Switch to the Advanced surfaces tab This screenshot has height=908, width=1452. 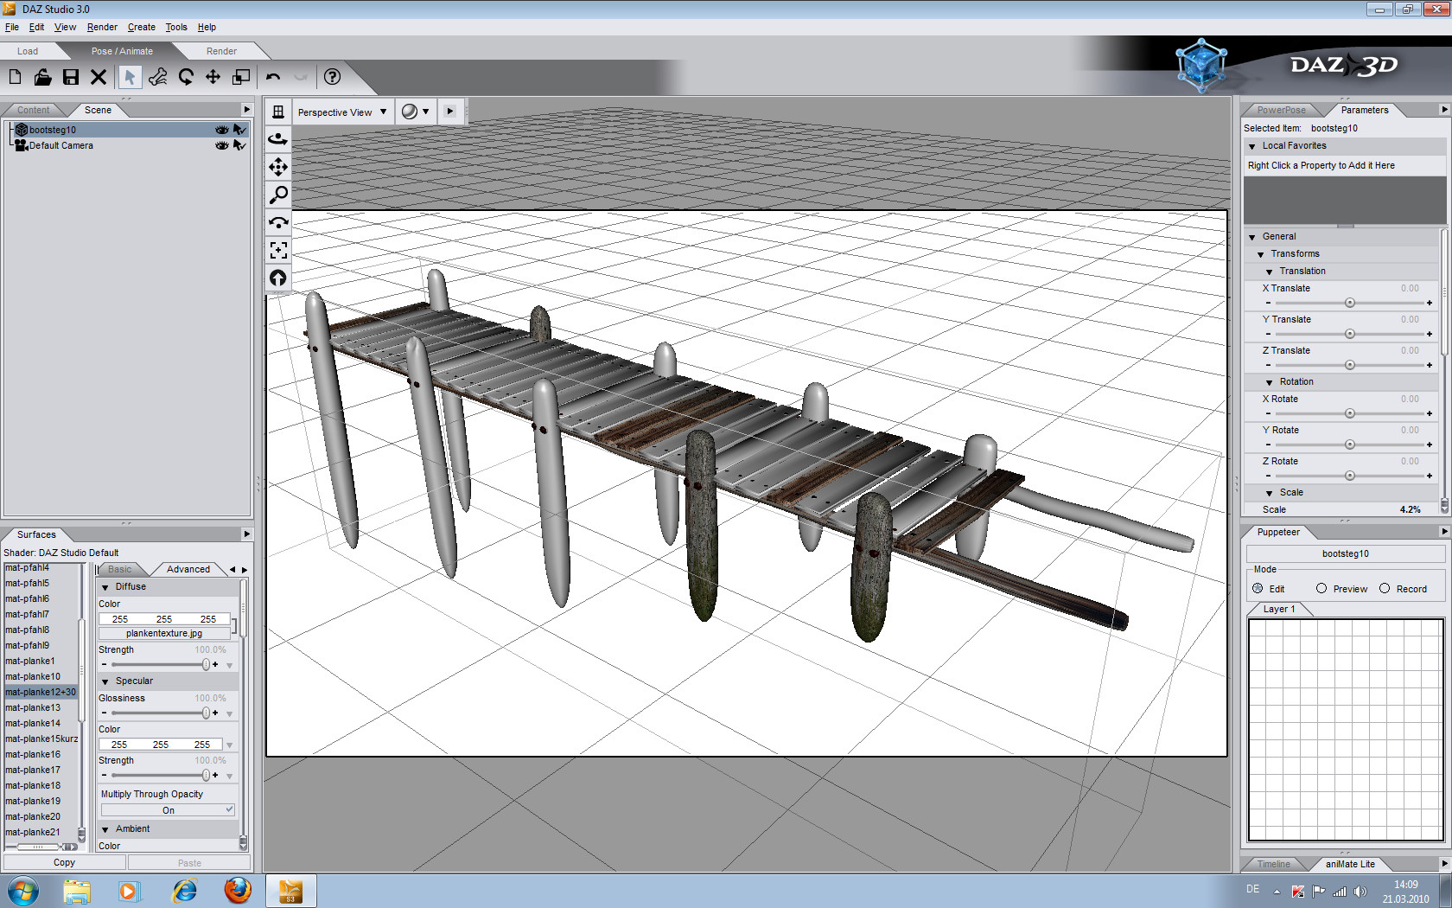pyautogui.click(x=188, y=569)
